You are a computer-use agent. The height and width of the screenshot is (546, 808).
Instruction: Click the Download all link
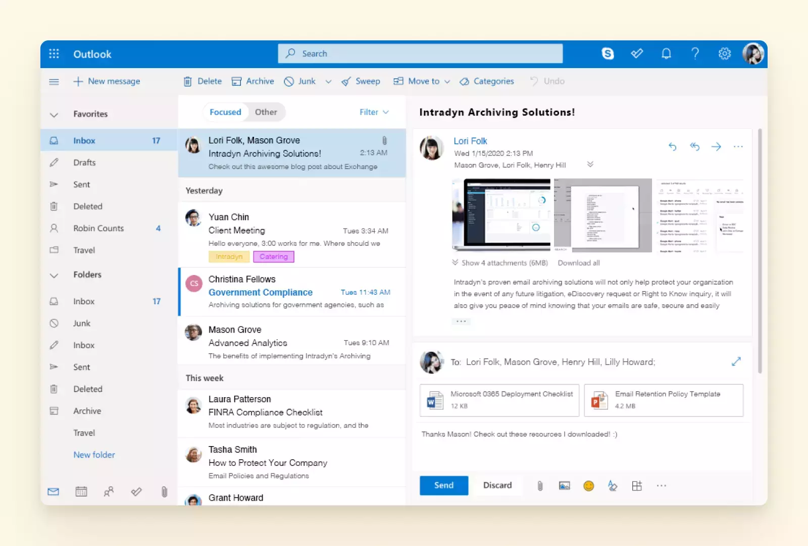coord(579,263)
